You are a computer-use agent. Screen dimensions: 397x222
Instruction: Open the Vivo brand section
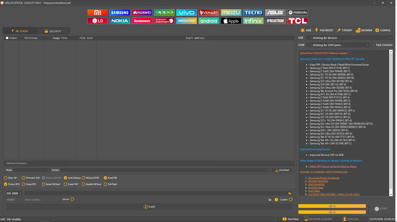coord(186,12)
